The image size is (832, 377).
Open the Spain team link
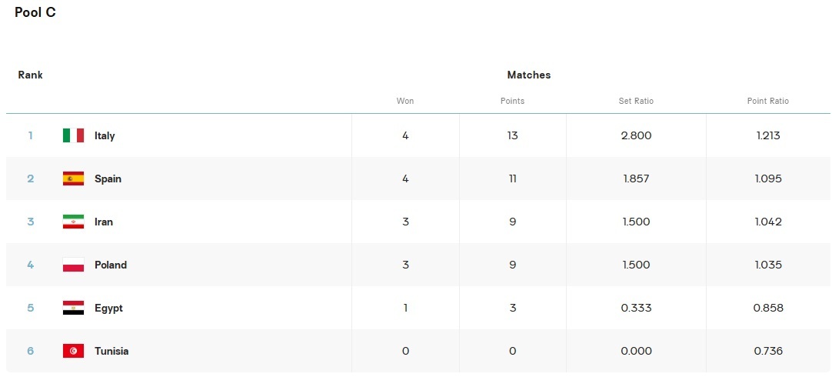(x=108, y=178)
